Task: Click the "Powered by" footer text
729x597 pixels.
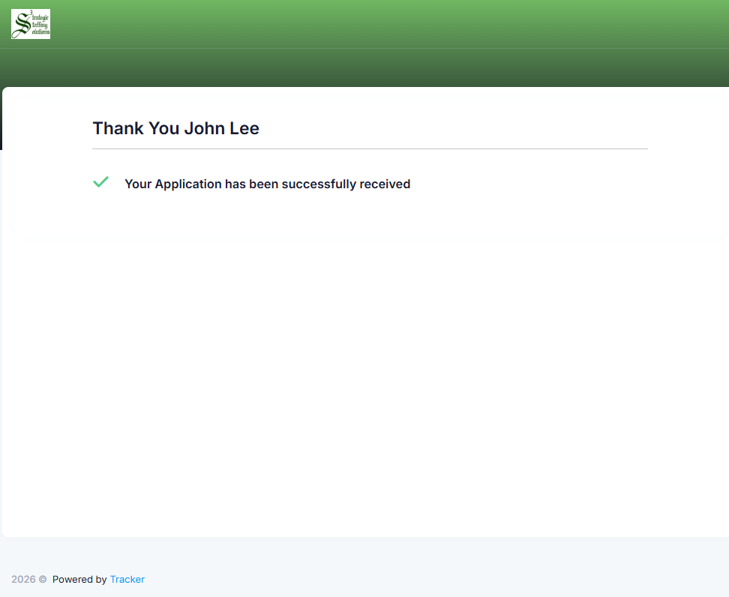Action: [x=79, y=580]
